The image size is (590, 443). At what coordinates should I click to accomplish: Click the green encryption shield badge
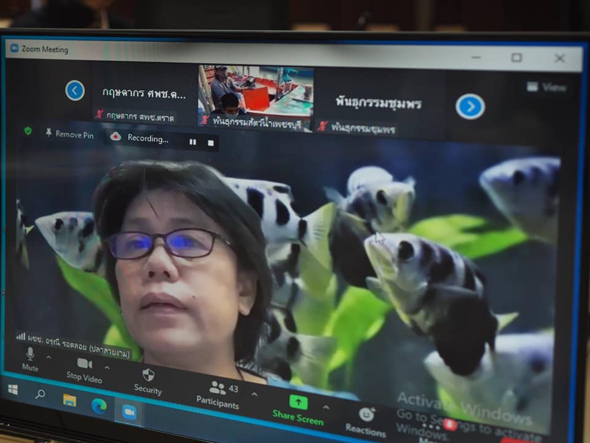(x=26, y=132)
